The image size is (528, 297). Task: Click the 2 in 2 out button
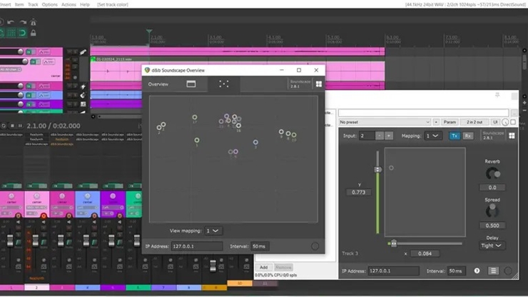pyautogui.click(x=474, y=122)
